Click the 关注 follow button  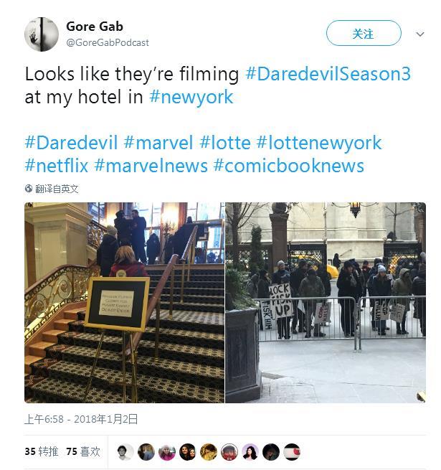(x=364, y=33)
